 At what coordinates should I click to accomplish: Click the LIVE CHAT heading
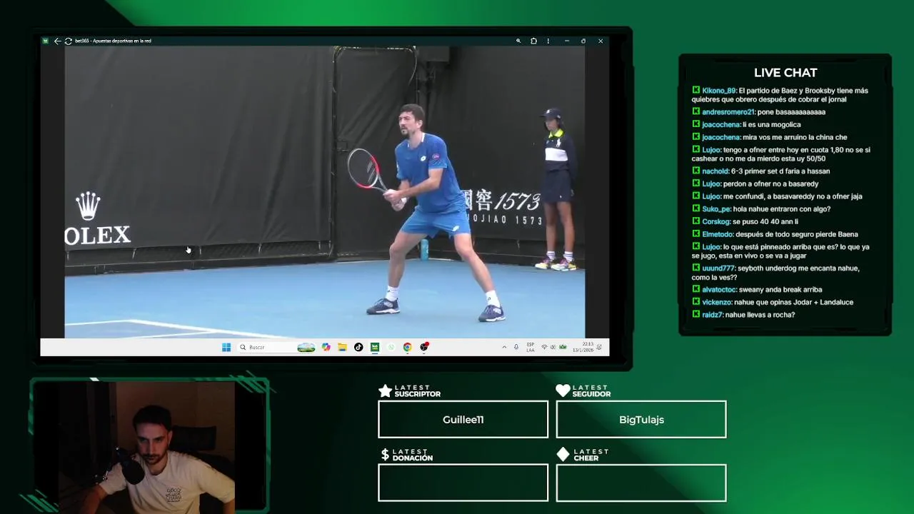click(x=785, y=73)
